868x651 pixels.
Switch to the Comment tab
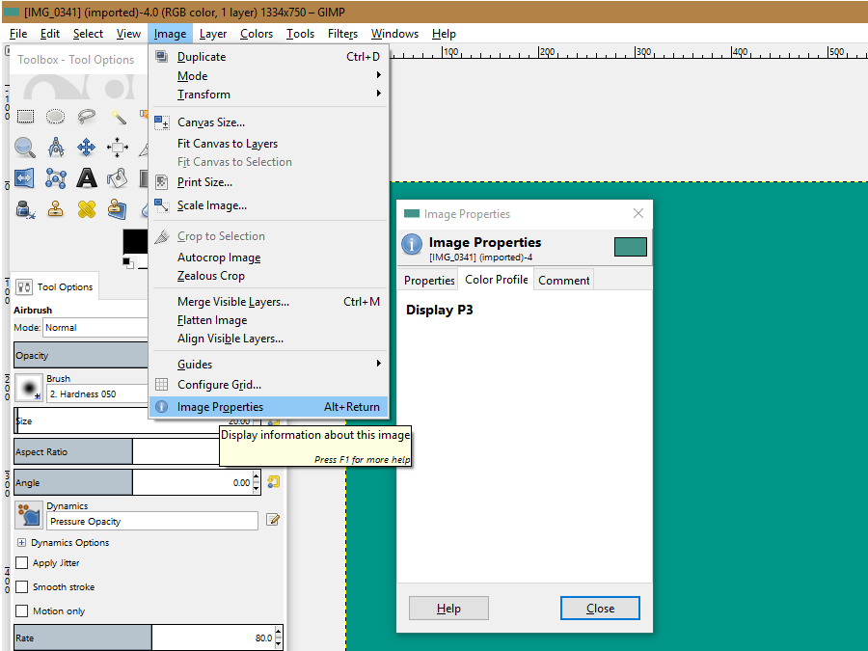point(563,280)
